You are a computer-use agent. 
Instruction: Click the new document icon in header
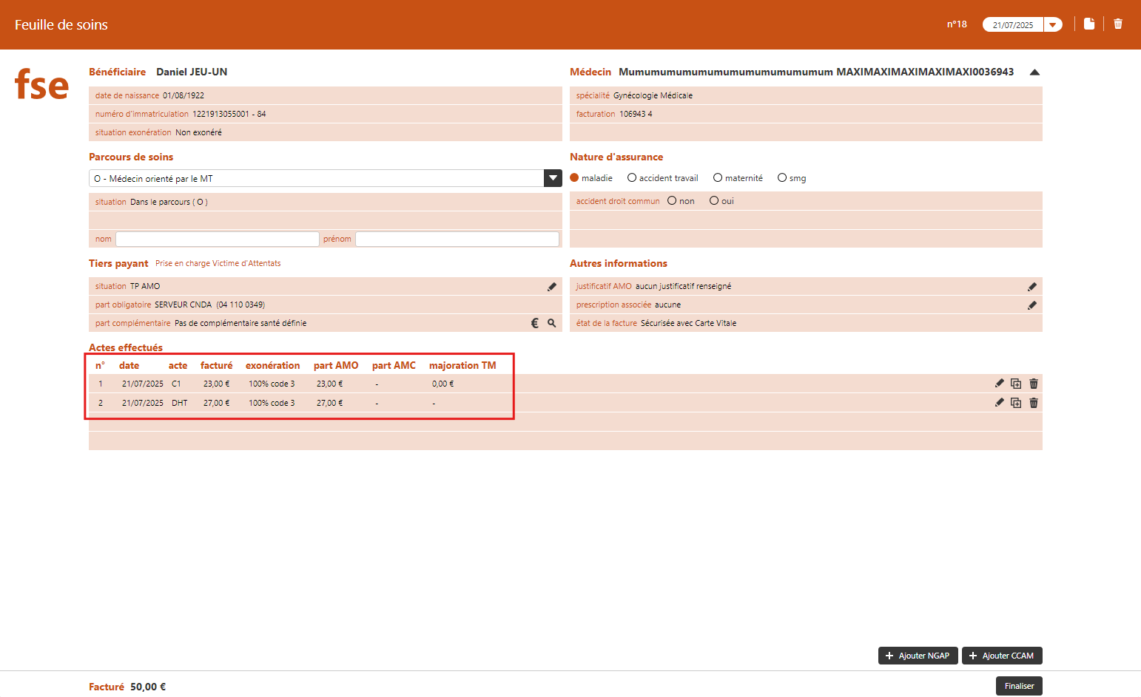[1089, 24]
